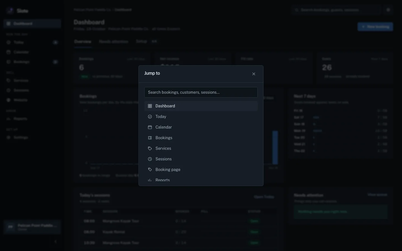Image resolution: width=402 pixels, height=251 pixels.
Task: Jump to the Today entry
Action: tap(201, 117)
